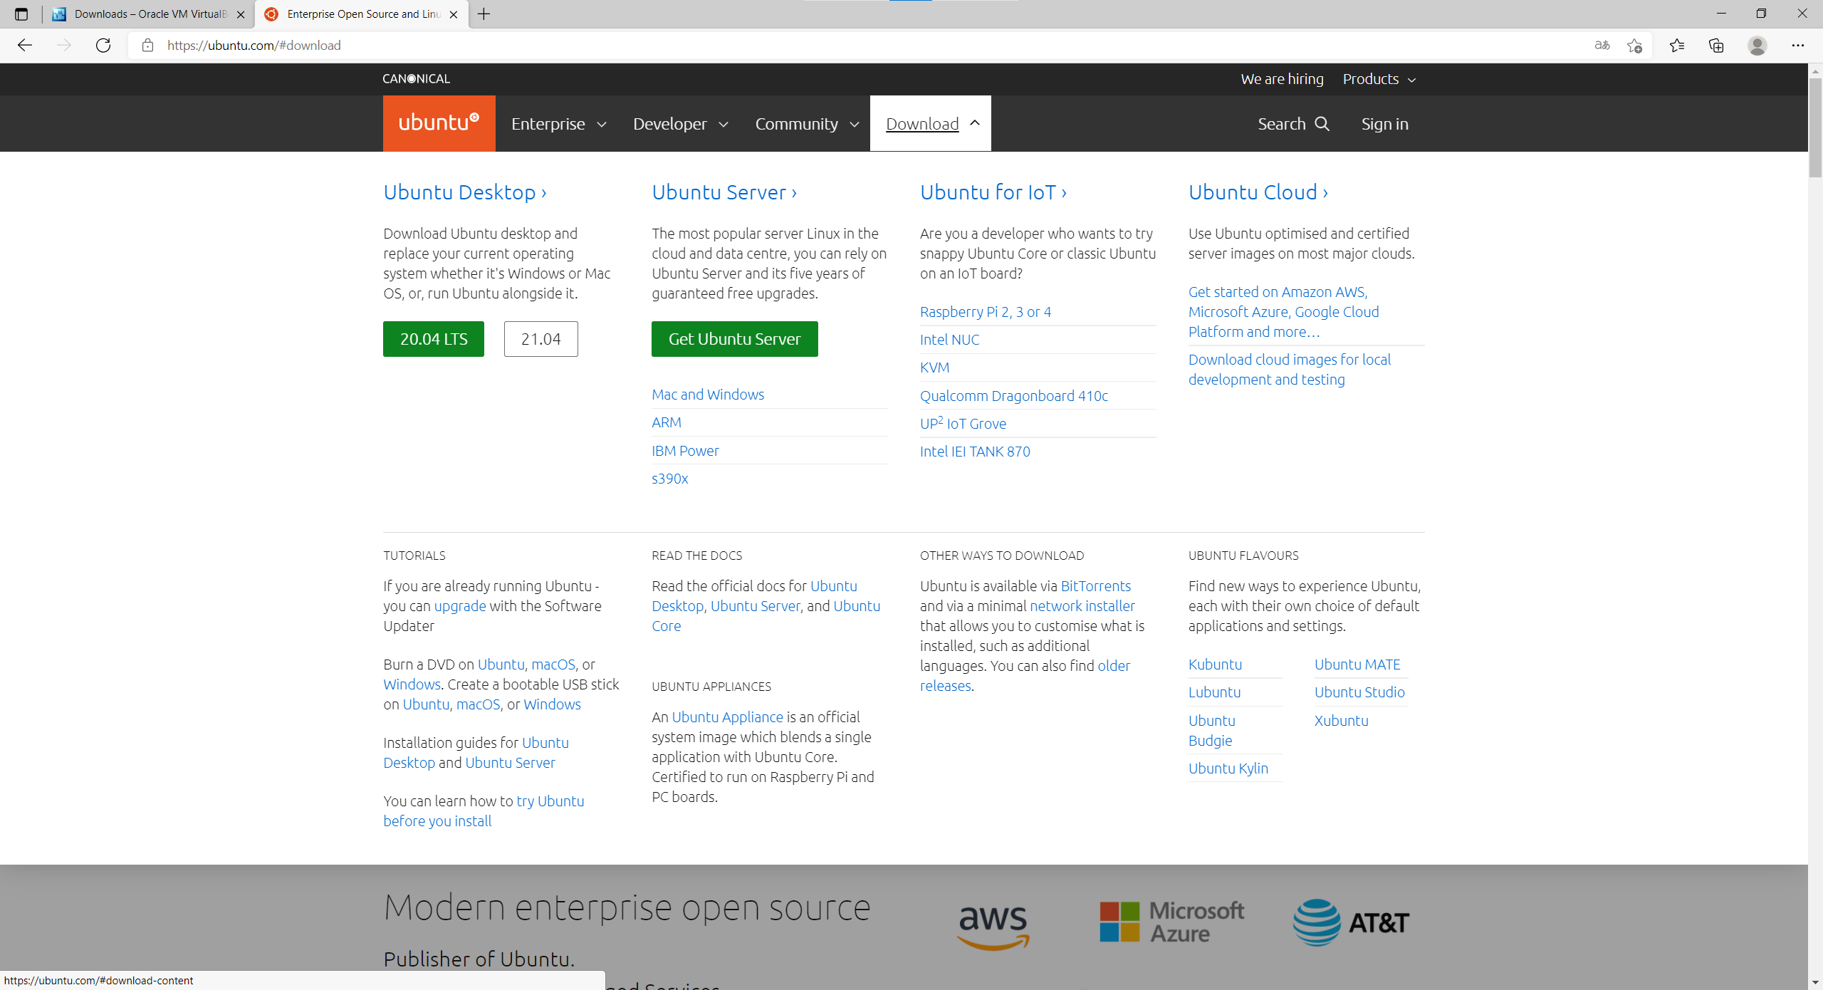Click the 20.04 LTS download button
Screen dimensions: 1823x990
[x=433, y=339]
